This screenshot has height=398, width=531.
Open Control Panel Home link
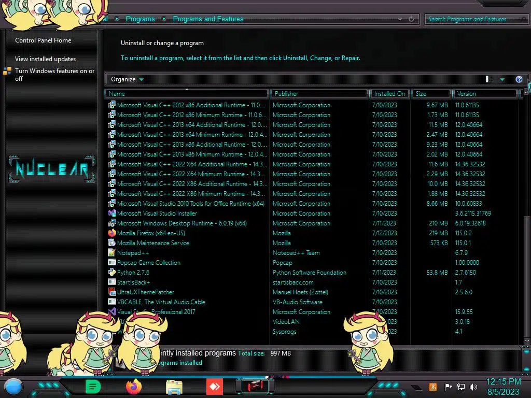43,40
